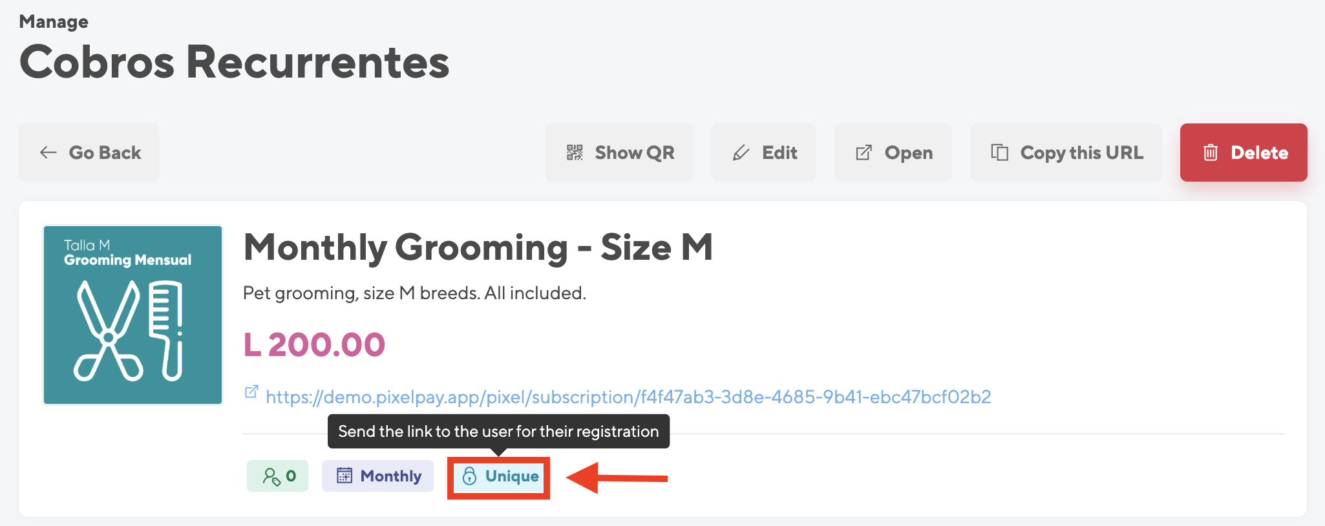Open the Show QR button
Screen dimensions: 1325x526
point(619,153)
